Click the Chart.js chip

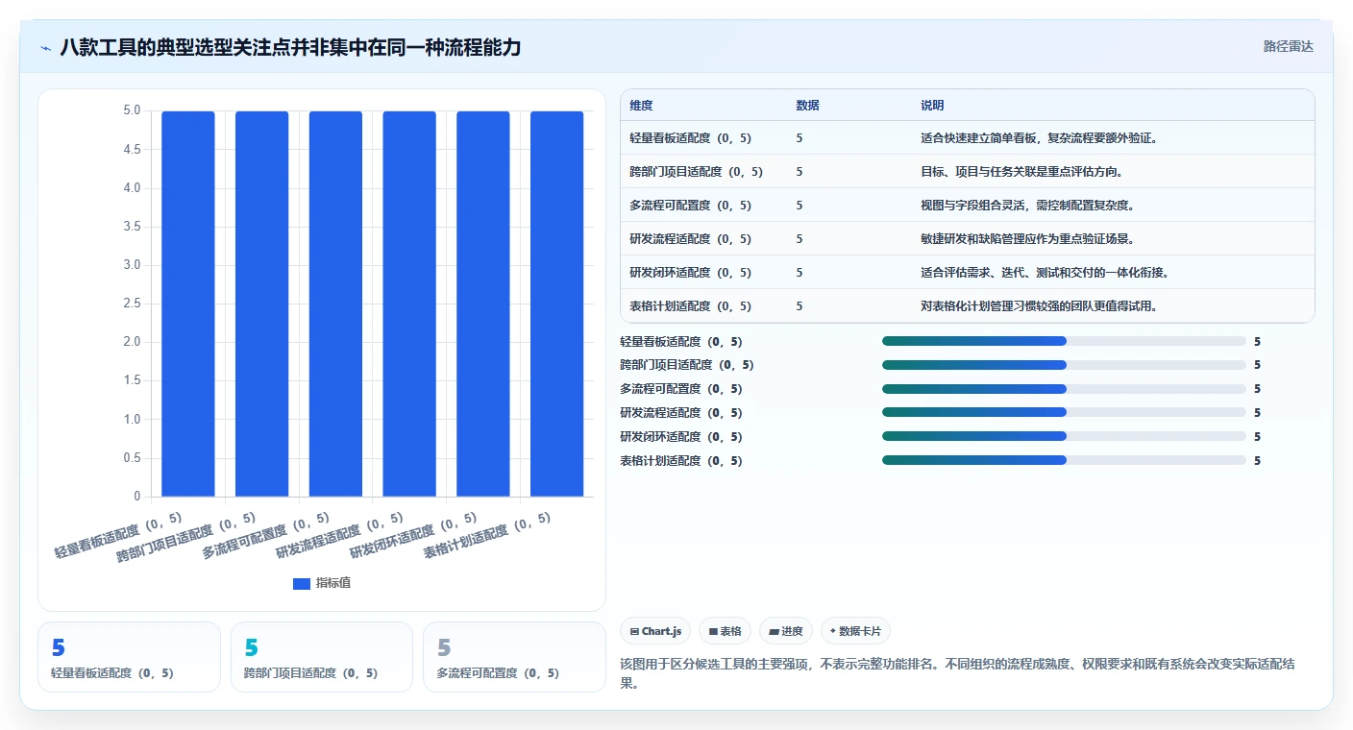pos(655,631)
